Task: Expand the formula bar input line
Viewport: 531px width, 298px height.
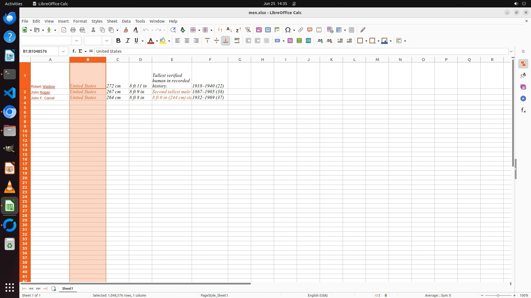Action: pyautogui.click(x=511, y=51)
